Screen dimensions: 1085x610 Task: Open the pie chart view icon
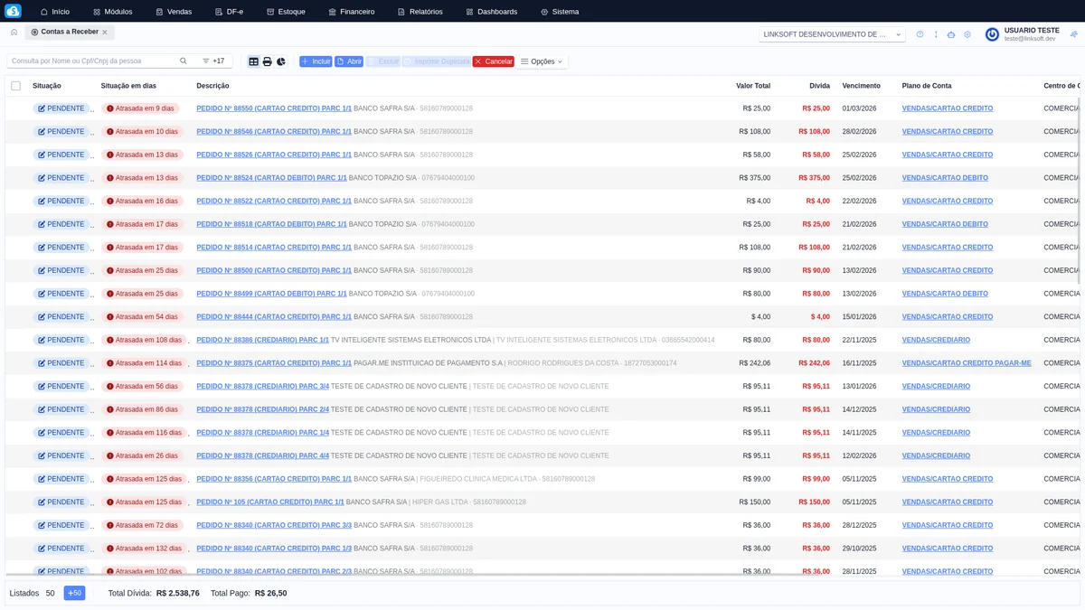point(281,61)
